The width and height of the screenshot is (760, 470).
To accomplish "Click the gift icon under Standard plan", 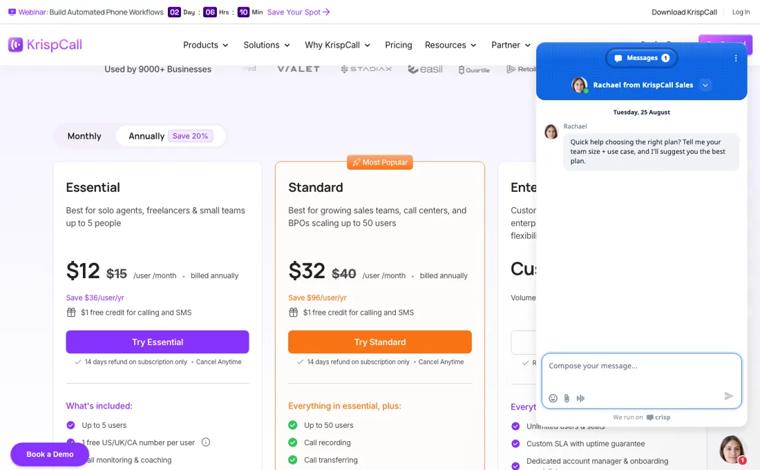I will click(x=293, y=312).
